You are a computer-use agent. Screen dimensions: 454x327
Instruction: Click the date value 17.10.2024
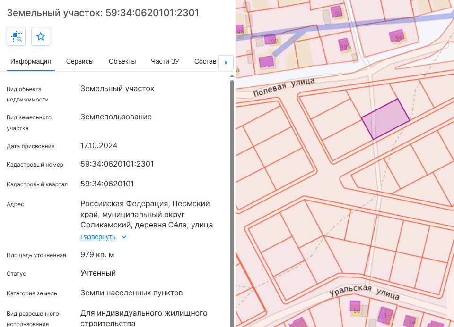pos(99,145)
